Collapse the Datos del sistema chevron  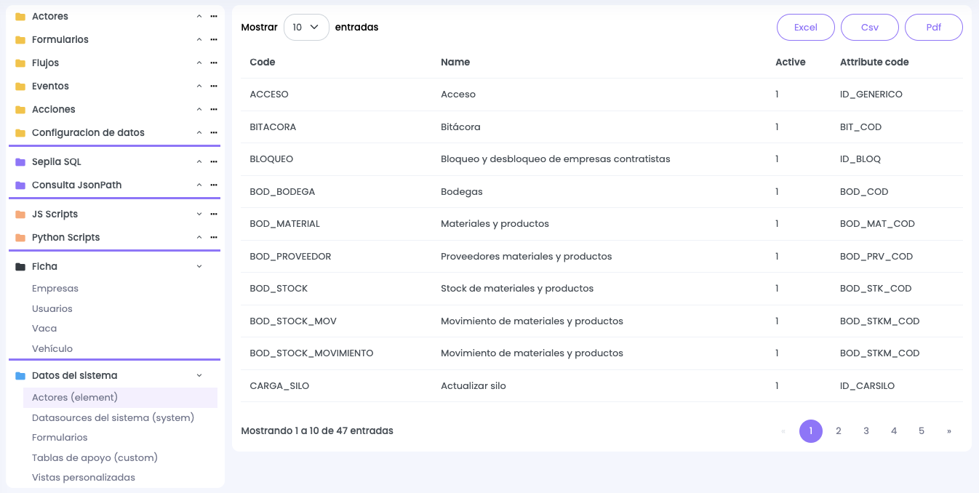click(199, 375)
